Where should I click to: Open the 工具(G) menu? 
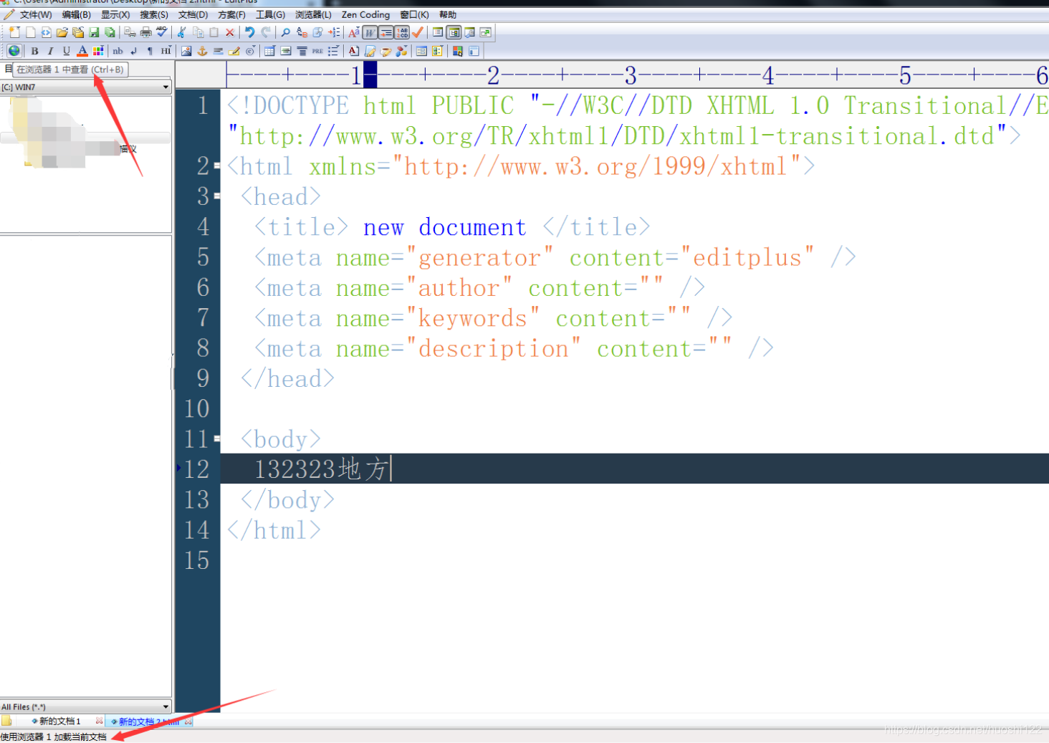271,14
